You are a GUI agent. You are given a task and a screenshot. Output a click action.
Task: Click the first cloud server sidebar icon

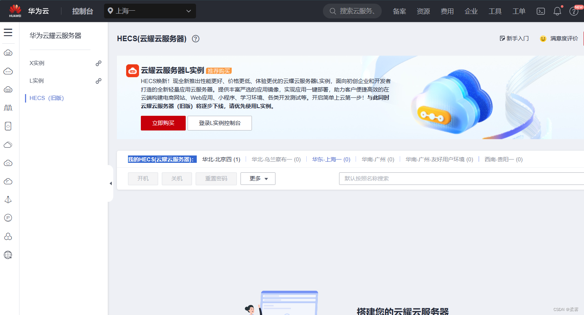[x=8, y=53]
